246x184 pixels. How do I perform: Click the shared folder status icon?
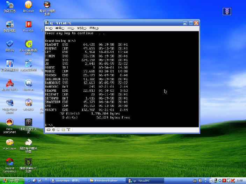point(63,130)
